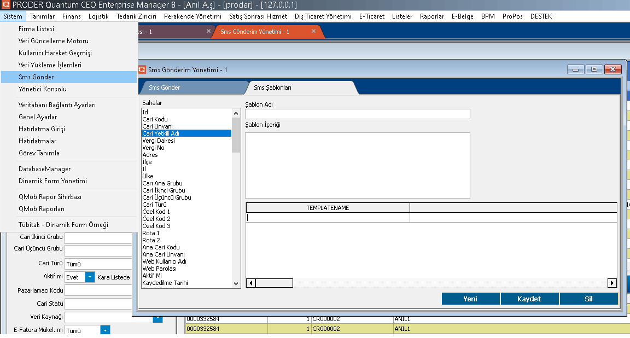This screenshot has height=338, width=630.
Task: Click the template grid horizontal scrollbar thumb
Action: (274, 283)
